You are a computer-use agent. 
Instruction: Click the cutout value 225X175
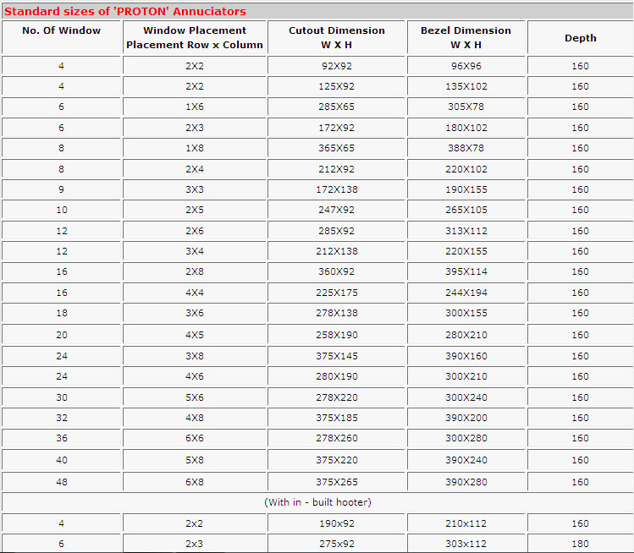336,293
